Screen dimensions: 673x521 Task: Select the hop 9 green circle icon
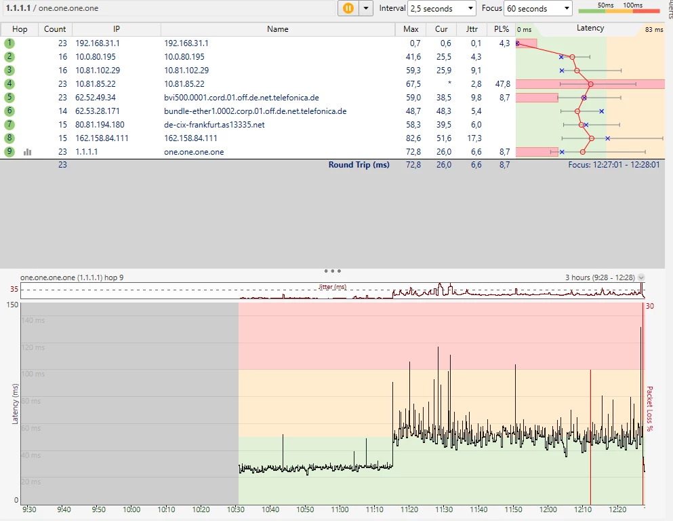coord(9,152)
